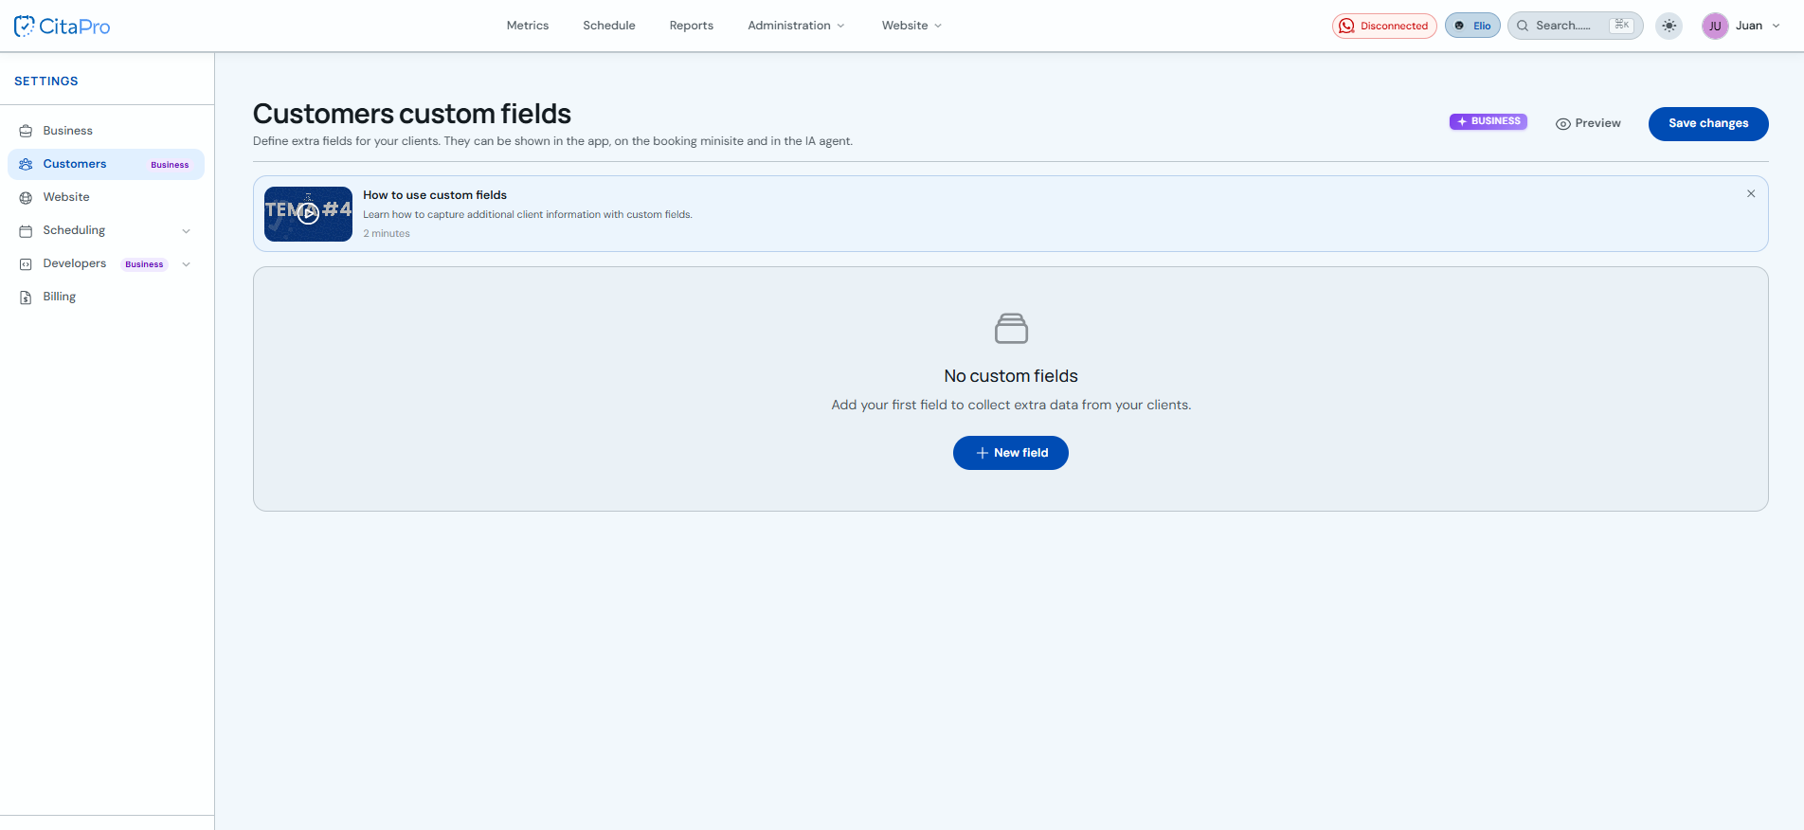Image resolution: width=1804 pixels, height=830 pixels.
Task: Click the Preview eye icon
Action: pos(1563,124)
